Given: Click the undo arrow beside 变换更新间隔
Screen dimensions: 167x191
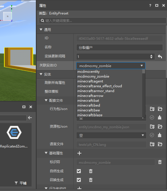Looking at the screenshot, I should click(x=160, y=56).
